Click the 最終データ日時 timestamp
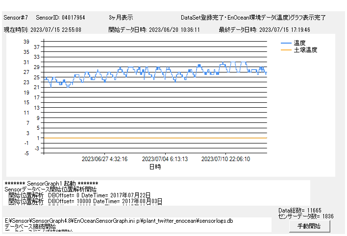Screen dimensions: 347x236 point(264,29)
